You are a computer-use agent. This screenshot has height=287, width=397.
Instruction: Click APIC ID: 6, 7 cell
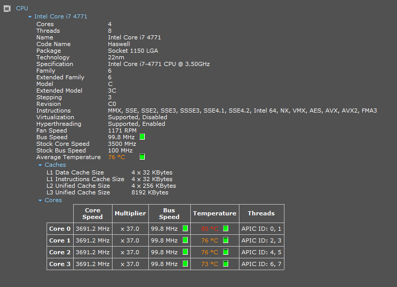click(261, 264)
